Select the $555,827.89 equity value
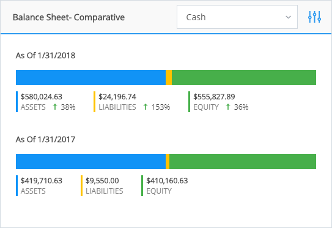This screenshot has width=332, height=228. pos(214,97)
